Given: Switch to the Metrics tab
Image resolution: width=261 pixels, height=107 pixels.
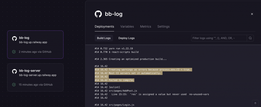Looking at the screenshot, I should click(146, 27).
